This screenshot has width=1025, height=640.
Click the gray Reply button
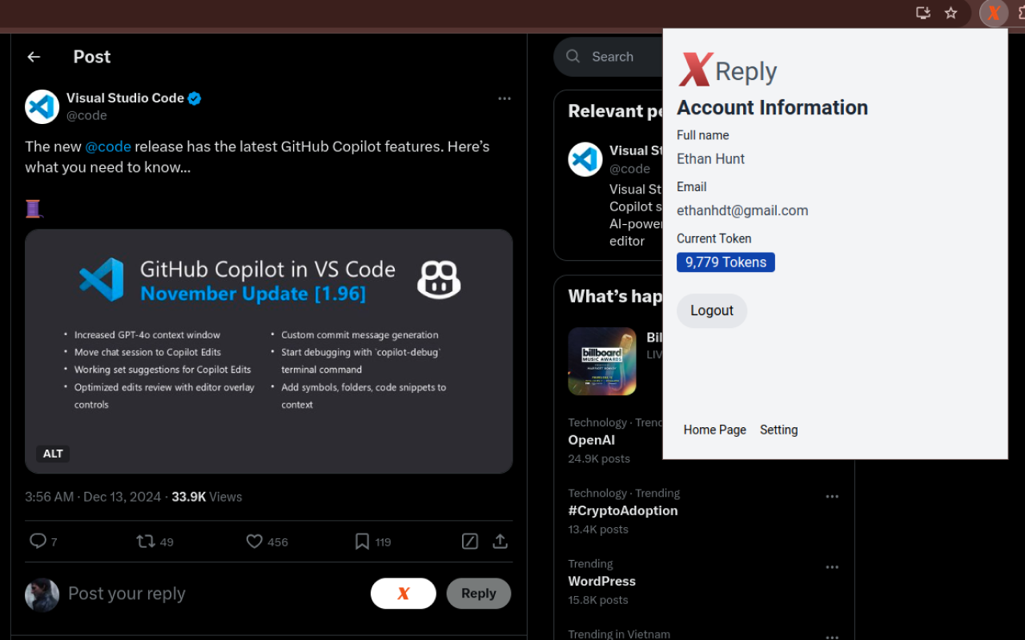tap(479, 594)
